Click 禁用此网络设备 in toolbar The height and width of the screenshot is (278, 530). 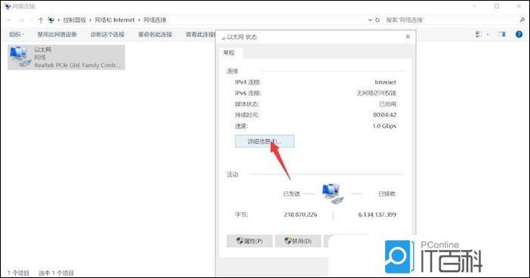(57, 34)
